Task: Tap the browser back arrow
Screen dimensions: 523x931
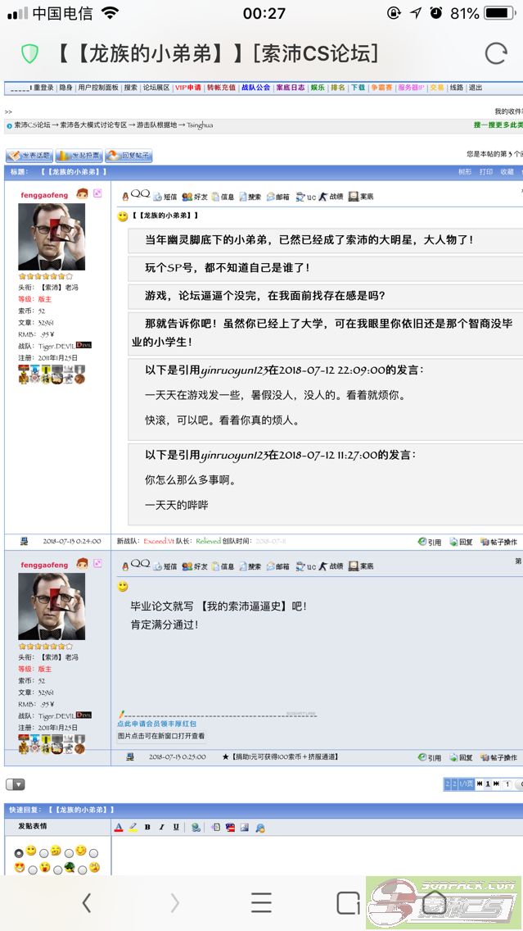Action: click(87, 903)
